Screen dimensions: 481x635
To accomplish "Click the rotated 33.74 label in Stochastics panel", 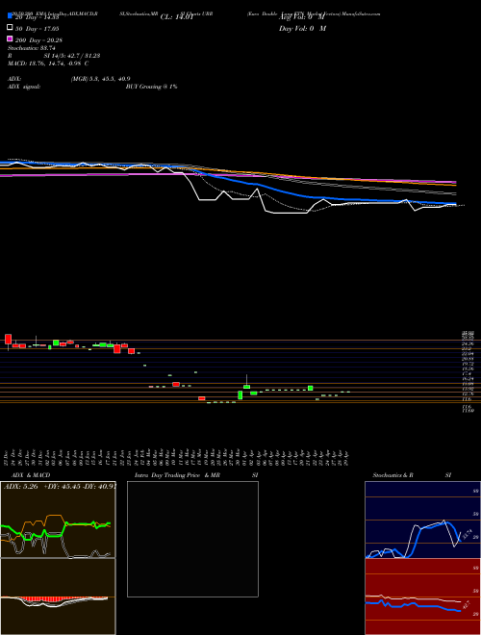I will 467,534.
